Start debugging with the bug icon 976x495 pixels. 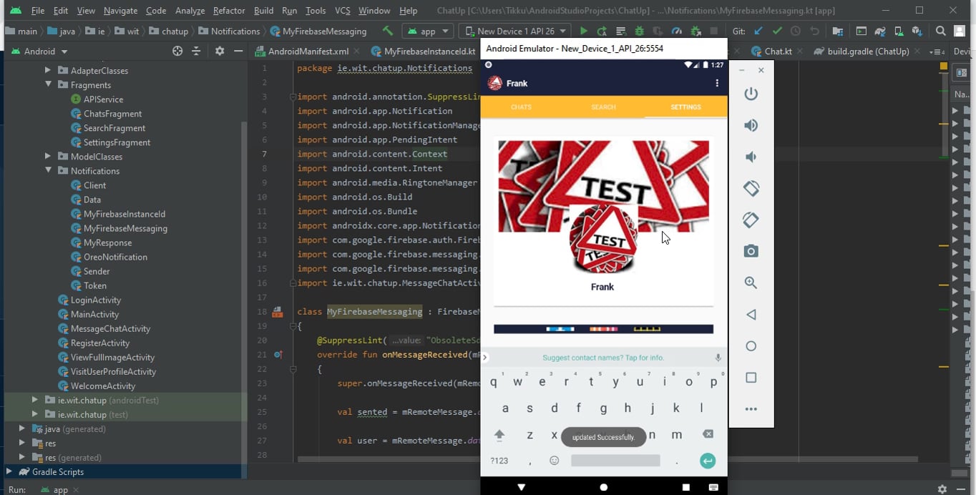(x=640, y=31)
